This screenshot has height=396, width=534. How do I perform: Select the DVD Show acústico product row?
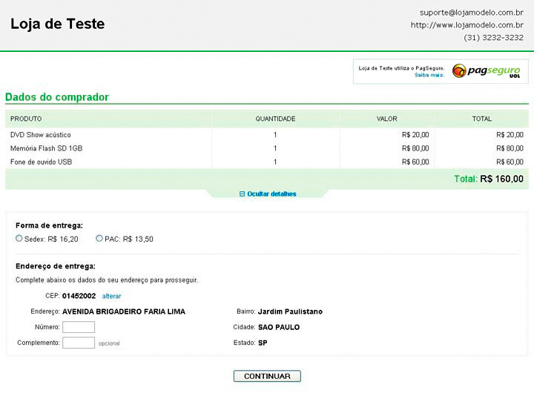pos(41,135)
